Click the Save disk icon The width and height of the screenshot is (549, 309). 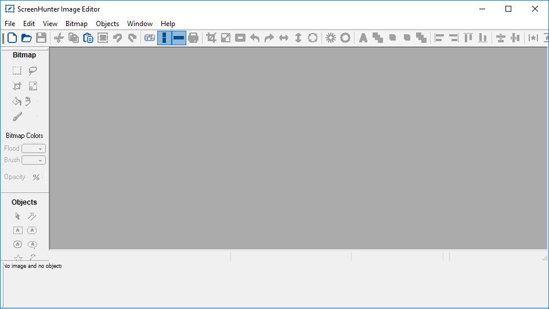(41, 38)
